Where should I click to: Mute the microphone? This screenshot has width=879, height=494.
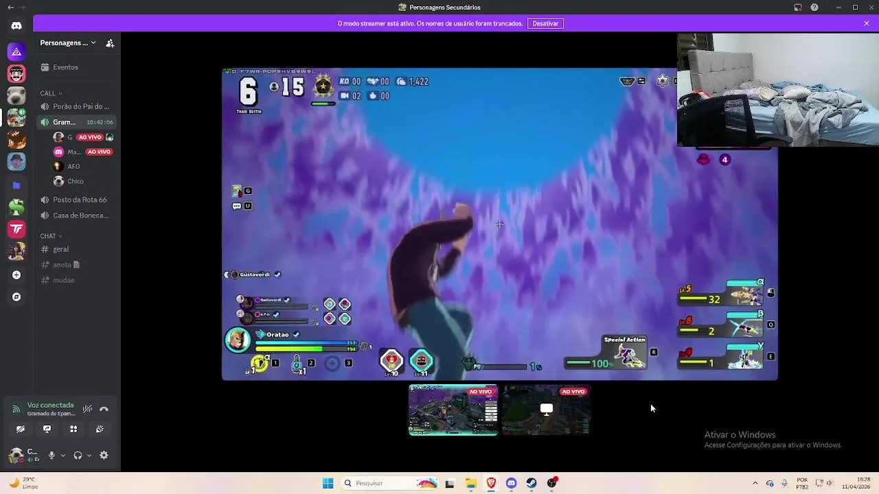(52, 455)
